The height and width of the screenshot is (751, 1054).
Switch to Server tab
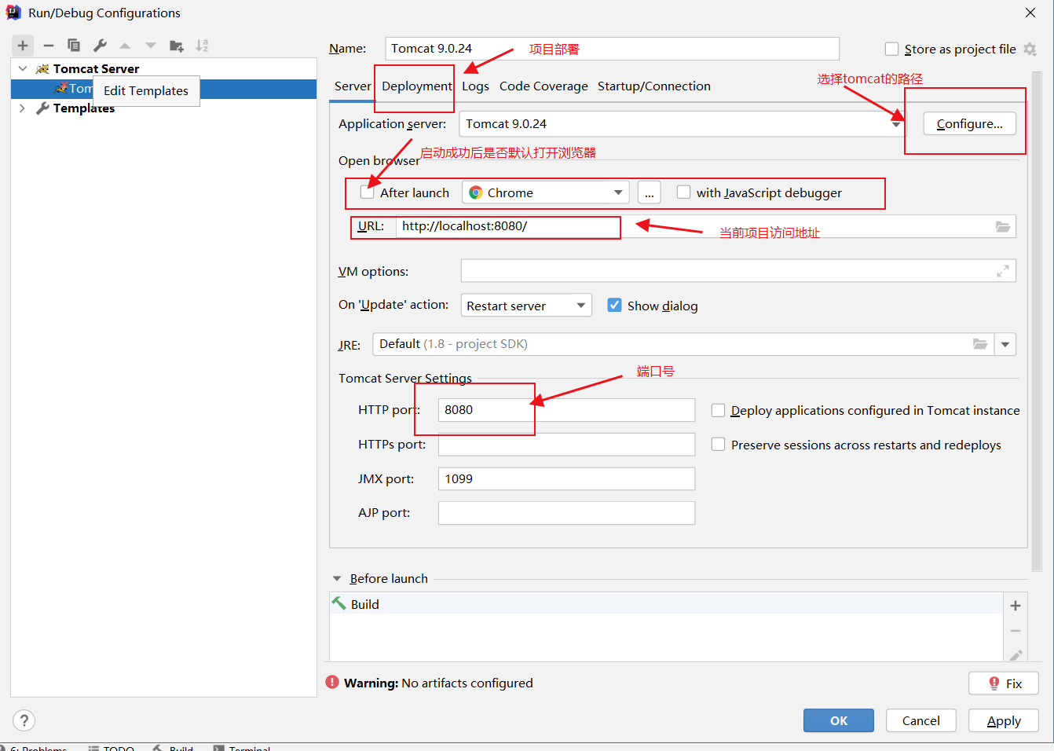[x=353, y=86]
